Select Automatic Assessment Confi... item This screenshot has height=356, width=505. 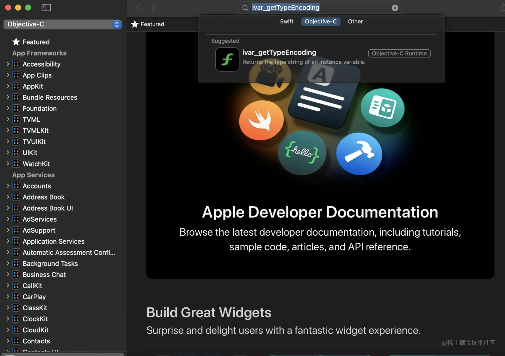pyautogui.click(x=69, y=252)
